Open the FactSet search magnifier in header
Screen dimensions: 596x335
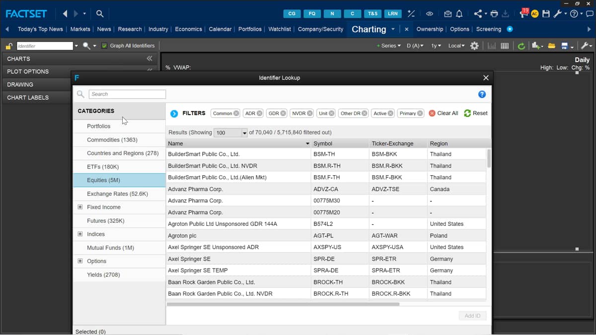[x=100, y=14]
